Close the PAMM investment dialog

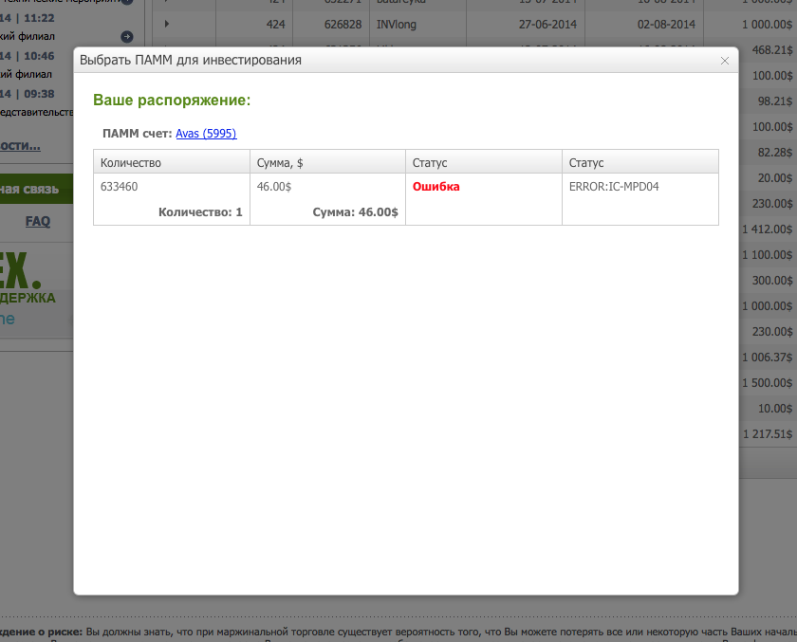[x=725, y=61]
